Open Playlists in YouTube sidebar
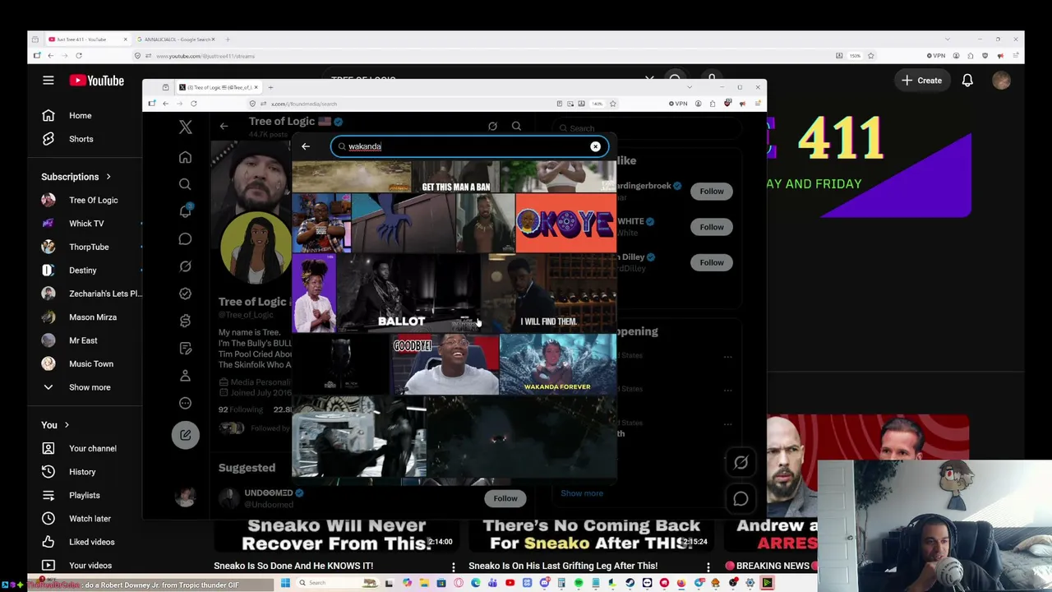The height and width of the screenshot is (592, 1052). pyautogui.click(x=85, y=496)
